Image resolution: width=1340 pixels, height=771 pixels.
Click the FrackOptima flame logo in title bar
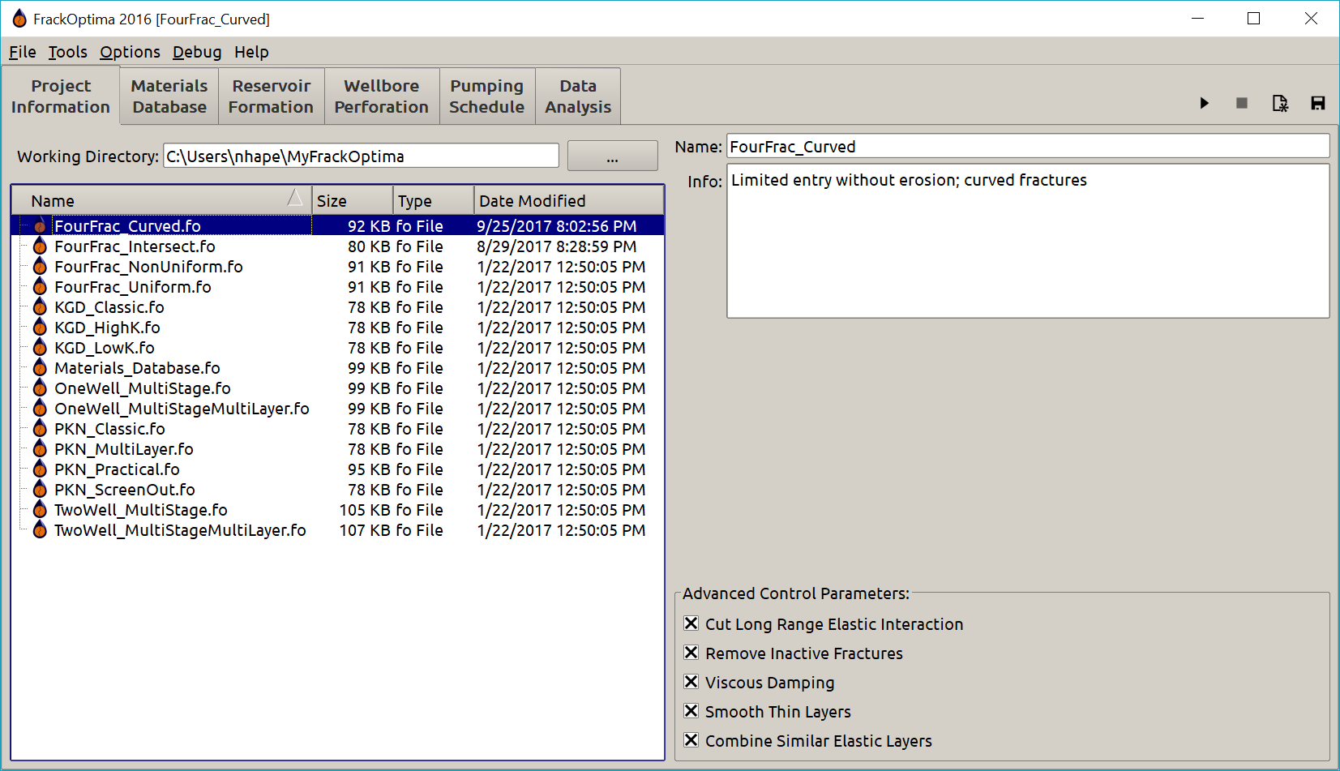coord(19,18)
